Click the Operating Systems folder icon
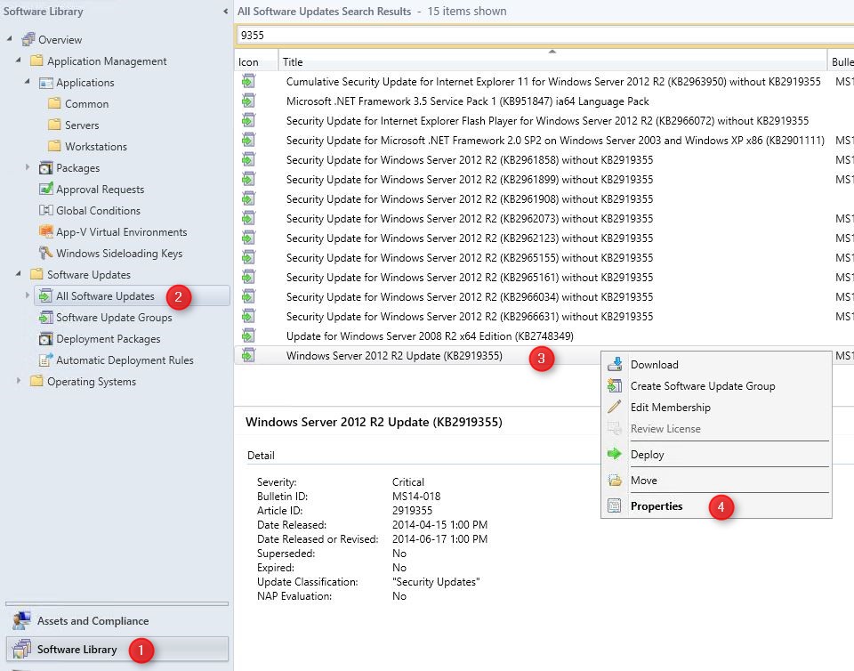 click(36, 381)
